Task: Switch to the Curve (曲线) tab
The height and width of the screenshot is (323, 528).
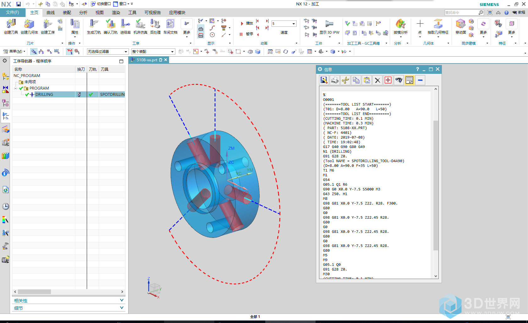Action: point(51,13)
